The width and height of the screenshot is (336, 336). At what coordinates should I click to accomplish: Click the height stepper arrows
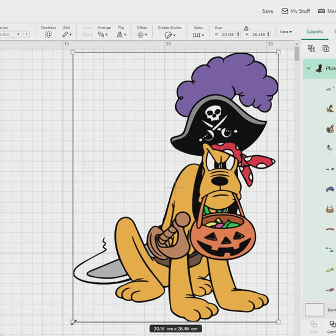268,34
